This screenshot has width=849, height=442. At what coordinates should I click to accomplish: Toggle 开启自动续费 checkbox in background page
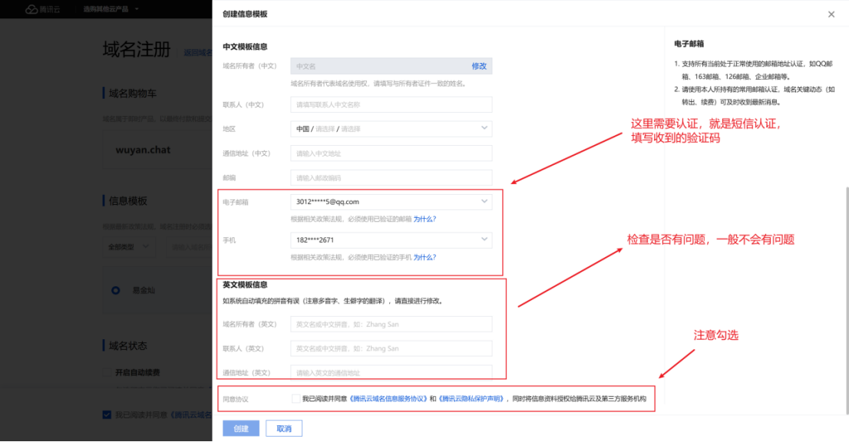point(107,372)
